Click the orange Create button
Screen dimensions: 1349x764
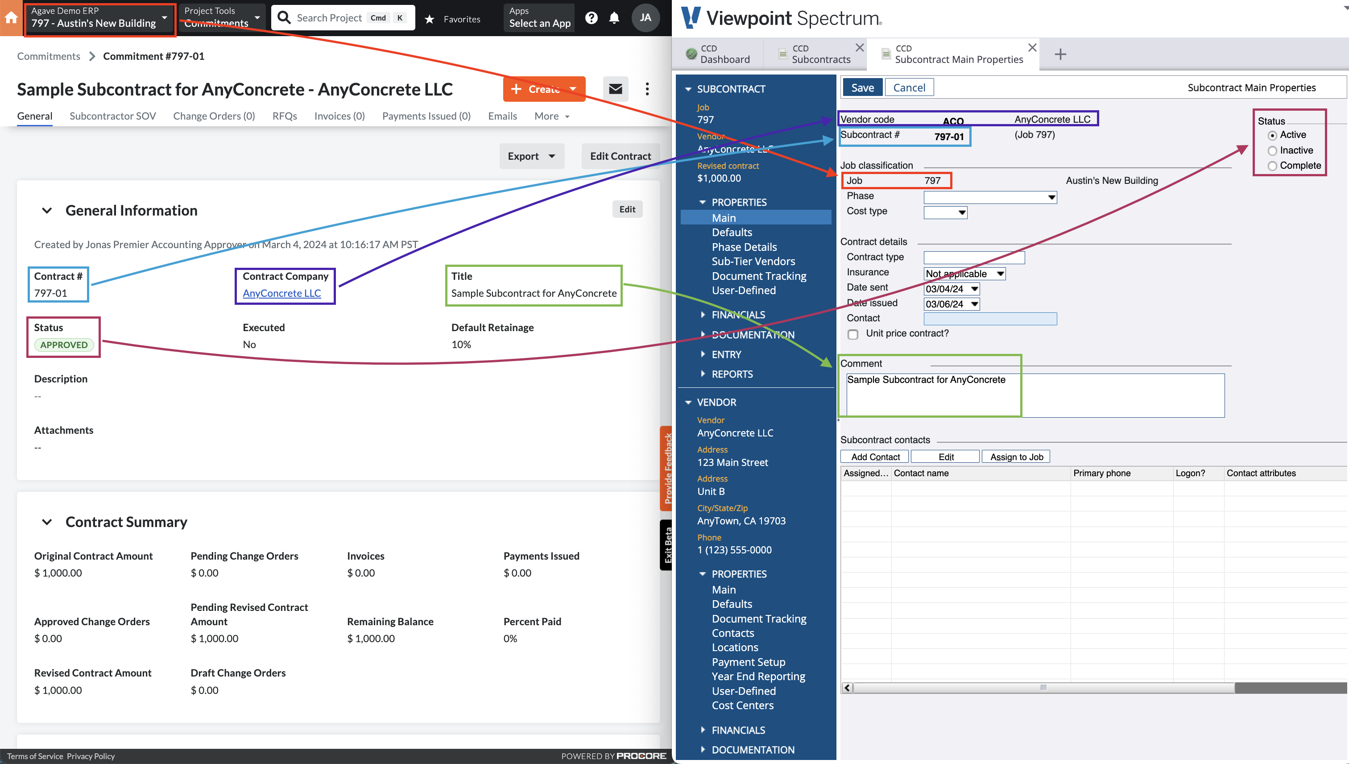[544, 89]
